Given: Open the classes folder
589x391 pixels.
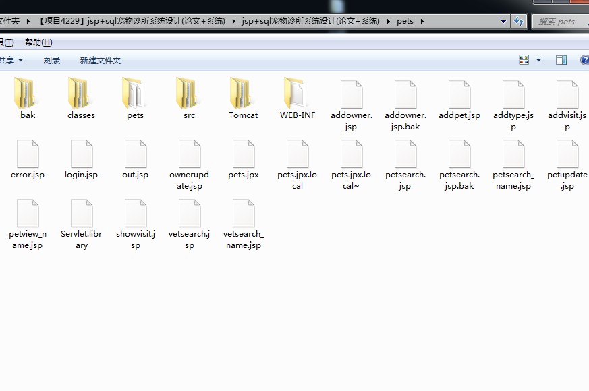Looking at the screenshot, I should (x=79, y=93).
